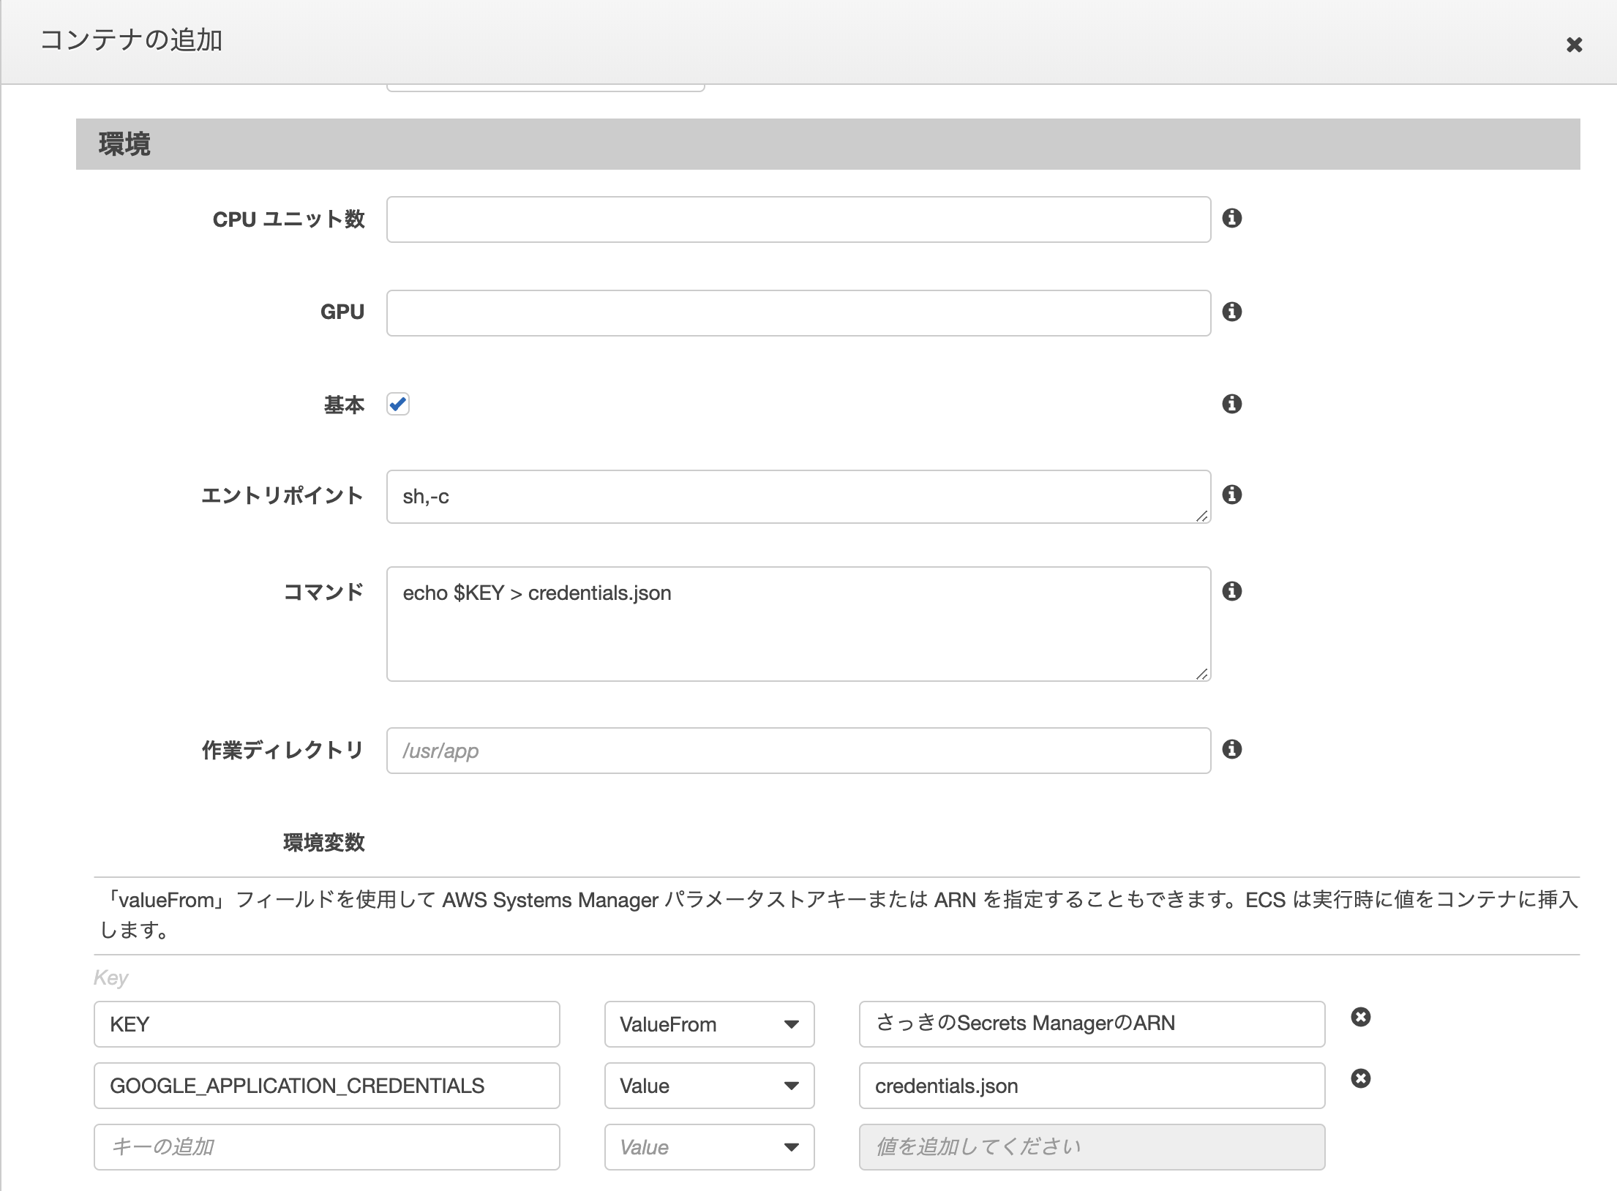Click the 基本 label
Screen dimensions: 1617x1191
[x=344, y=405]
